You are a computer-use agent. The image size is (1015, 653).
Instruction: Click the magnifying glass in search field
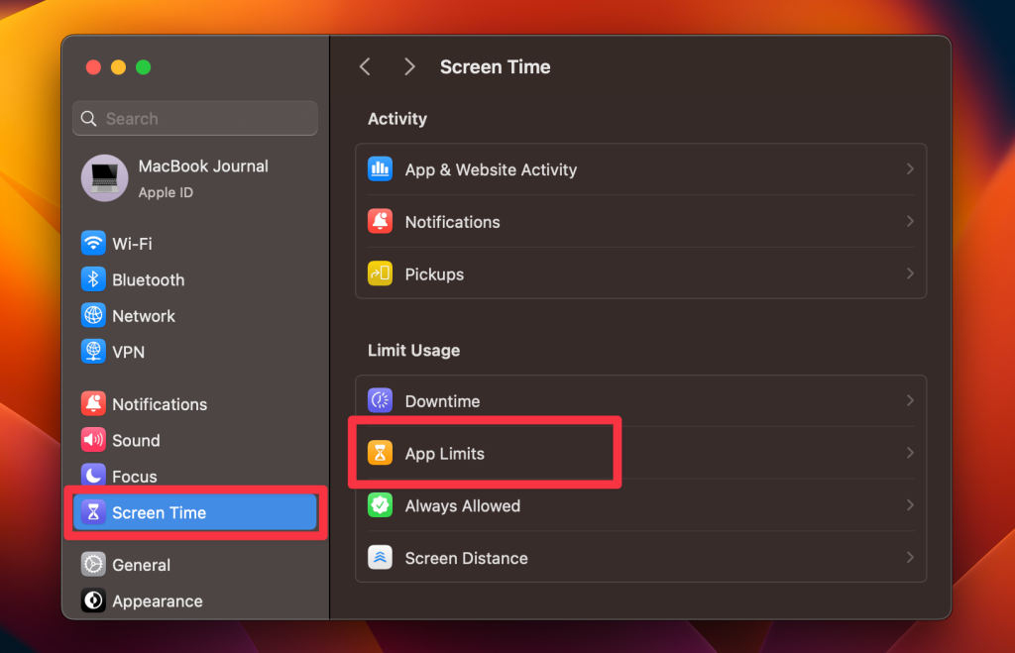(x=88, y=119)
